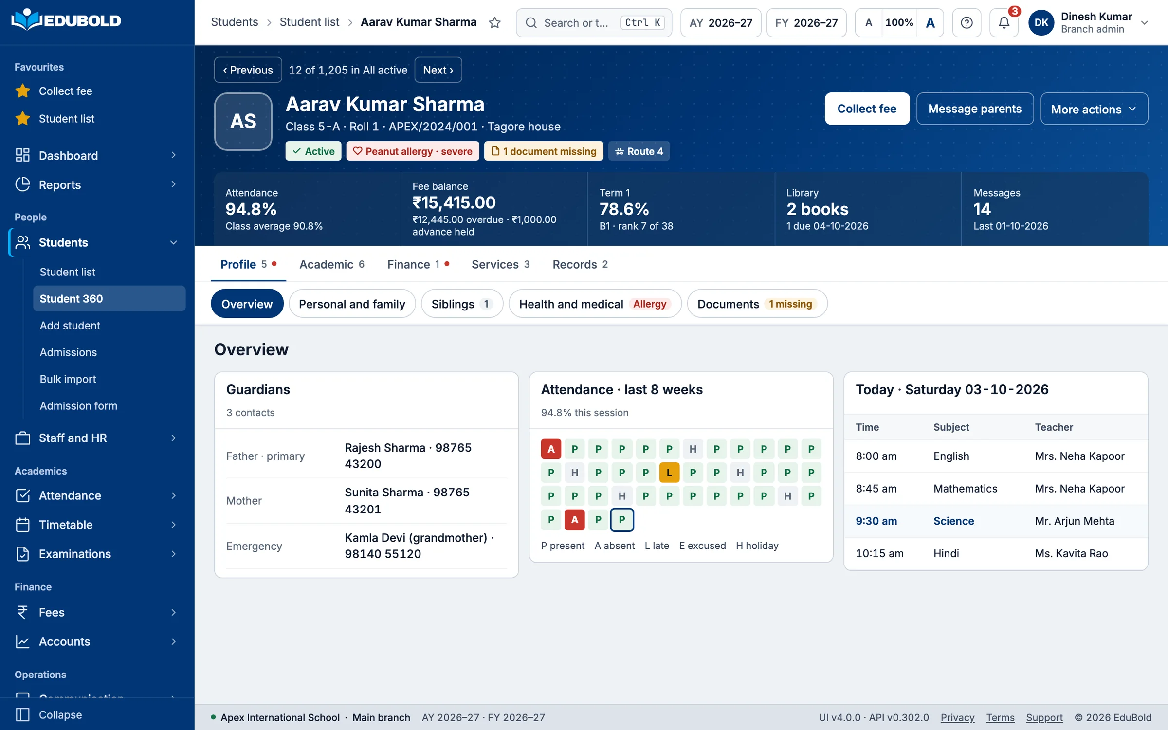This screenshot has height=730, width=1168.
Task: Open notifications bell with 3 badge
Action: tap(1004, 22)
